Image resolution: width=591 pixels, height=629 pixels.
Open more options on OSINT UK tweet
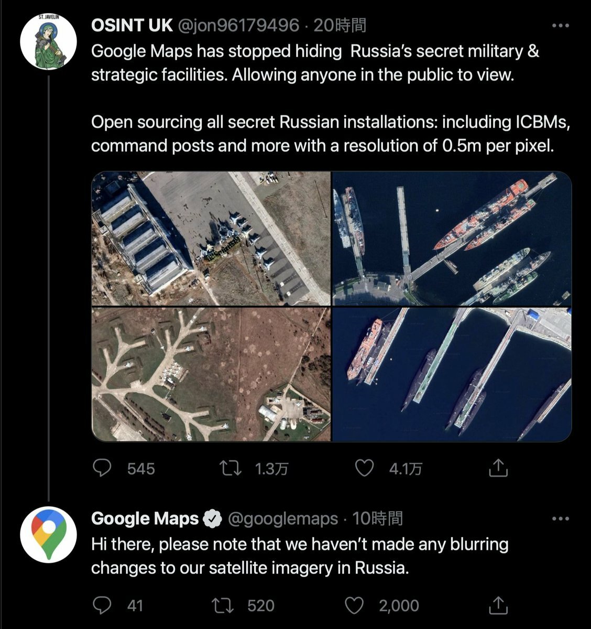561,25
